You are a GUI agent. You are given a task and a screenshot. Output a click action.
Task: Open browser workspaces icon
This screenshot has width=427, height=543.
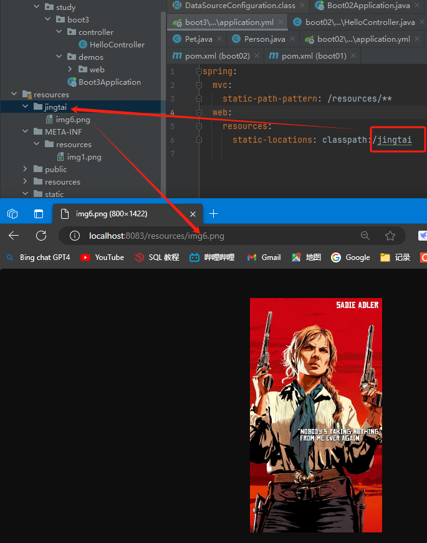(x=12, y=214)
